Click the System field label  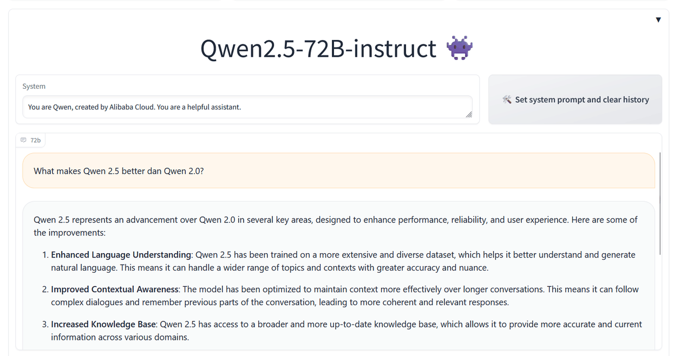[x=34, y=87]
